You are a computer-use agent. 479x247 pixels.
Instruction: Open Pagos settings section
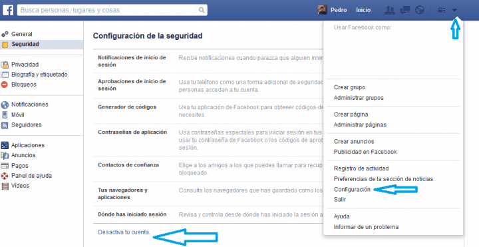[20, 166]
